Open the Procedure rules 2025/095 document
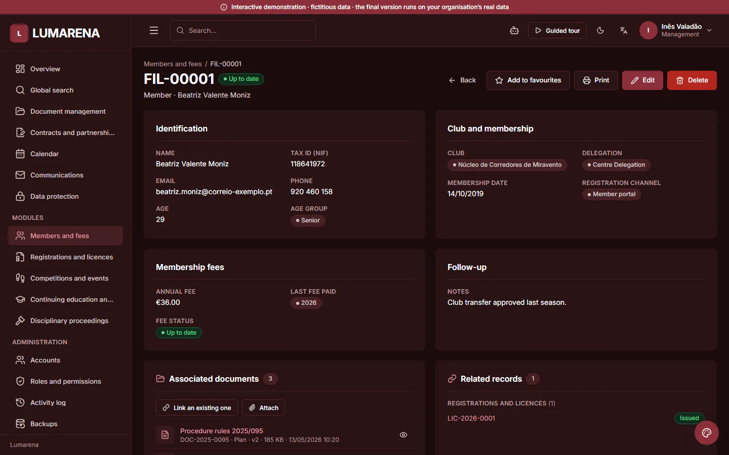This screenshot has height=455, width=729. 222,431
